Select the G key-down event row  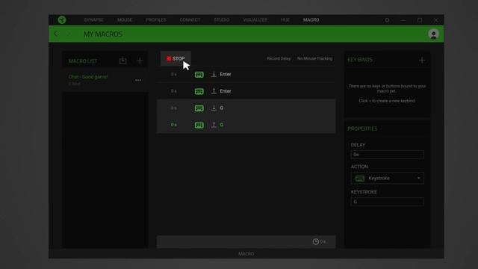[x=246, y=108]
